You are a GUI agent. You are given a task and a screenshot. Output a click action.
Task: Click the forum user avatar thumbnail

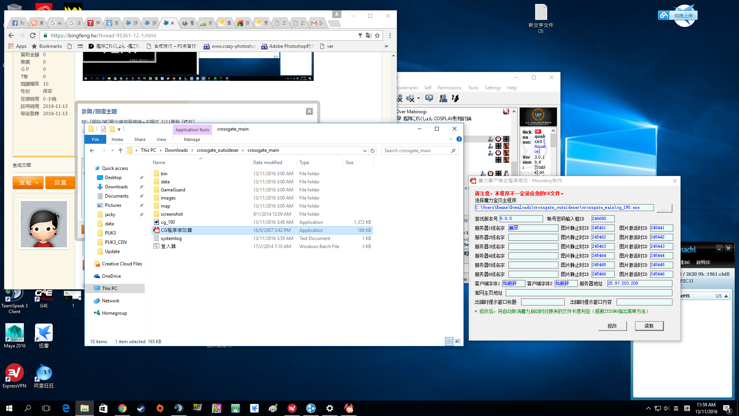pyautogui.click(x=43, y=224)
